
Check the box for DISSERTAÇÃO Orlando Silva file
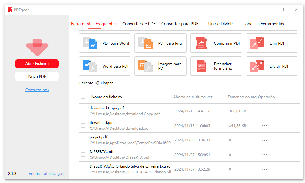pyautogui.click(x=83, y=169)
